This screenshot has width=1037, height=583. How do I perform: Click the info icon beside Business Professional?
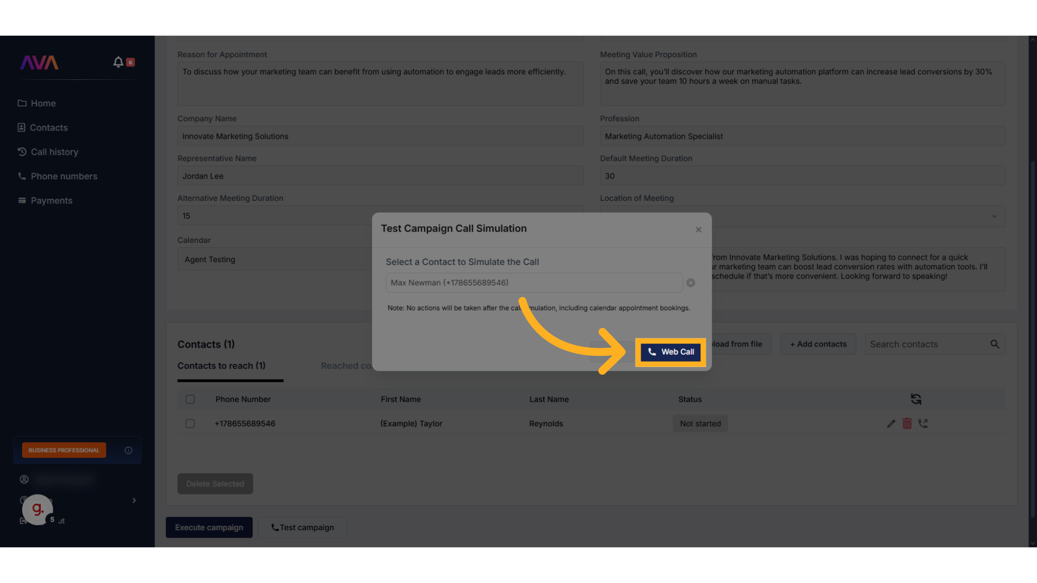pyautogui.click(x=129, y=450)
